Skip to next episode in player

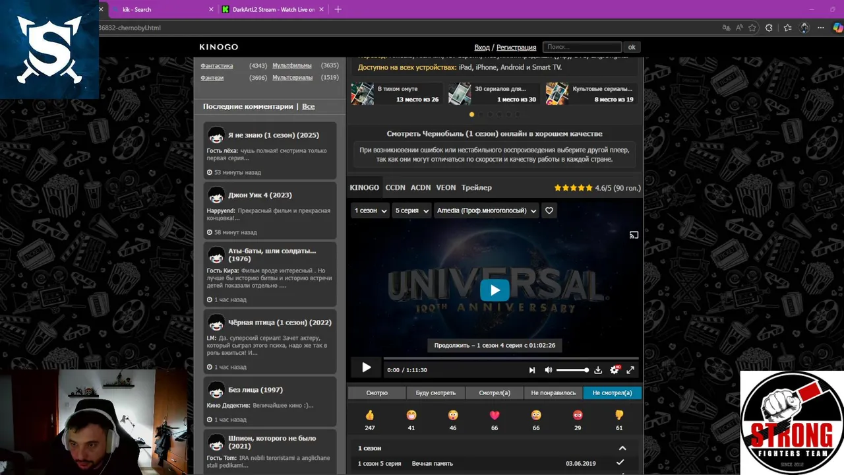point(532,370)
